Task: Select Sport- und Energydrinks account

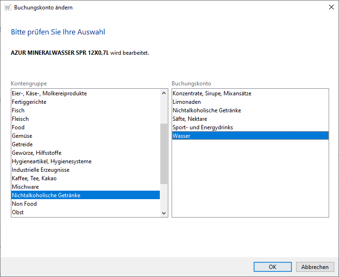Action: pos(203,127)
